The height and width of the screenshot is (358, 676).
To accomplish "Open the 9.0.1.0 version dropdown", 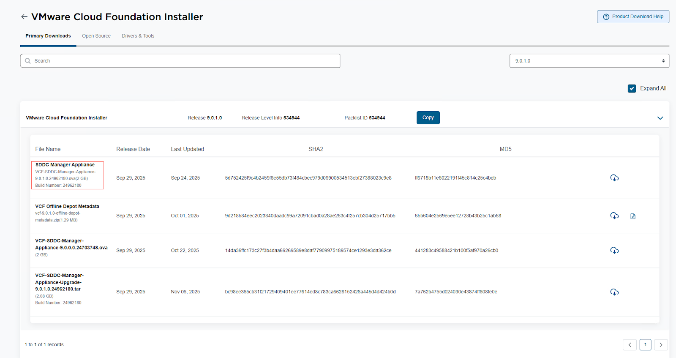I will click(x=589, y=61).
